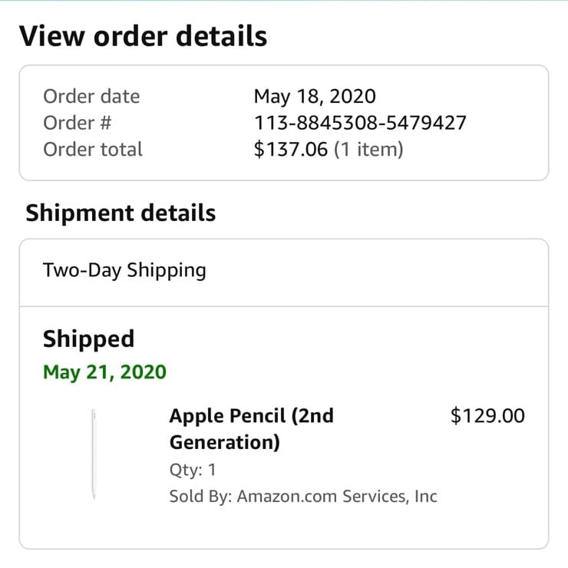Click the (1 item) count text
The height and width of the screenshot is (568, 568).
368,149
